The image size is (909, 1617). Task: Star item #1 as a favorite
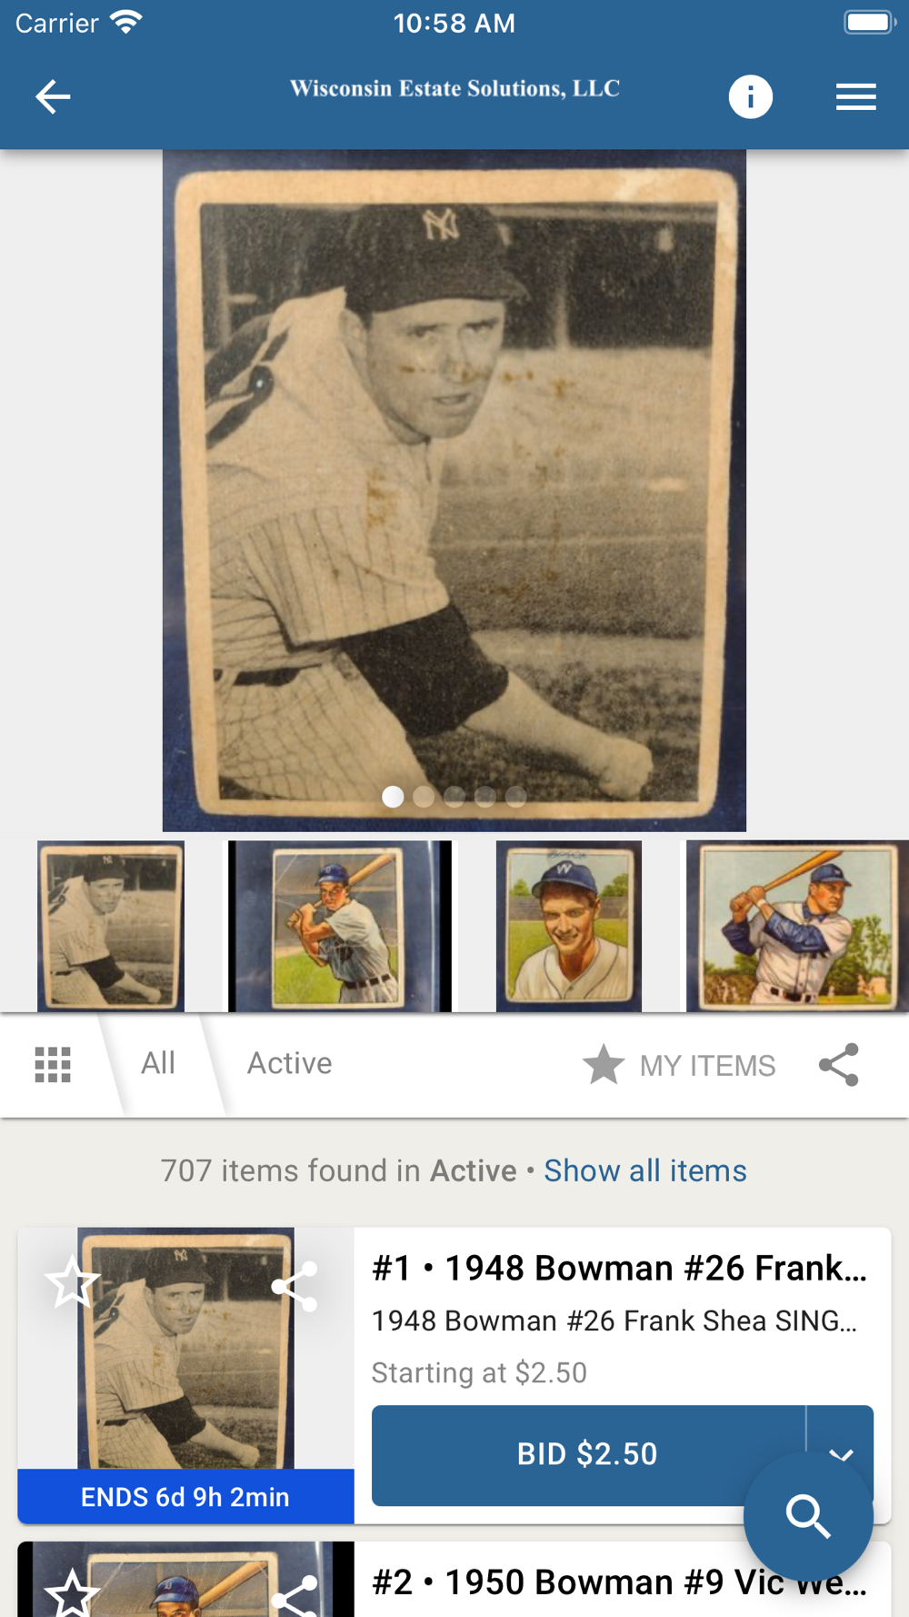click(72, 1283)
